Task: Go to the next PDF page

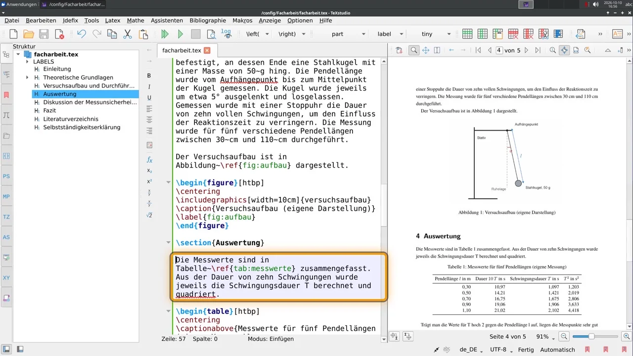Action: pos(526,50)
